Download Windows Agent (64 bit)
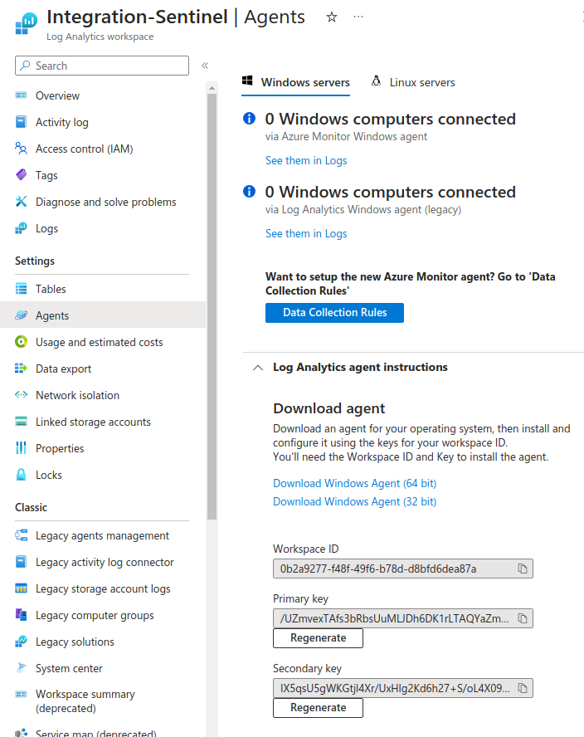 coord(354,483)
